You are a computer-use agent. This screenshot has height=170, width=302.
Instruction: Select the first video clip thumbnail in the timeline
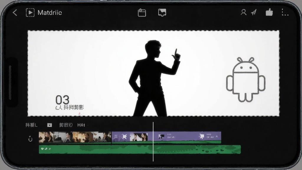(46, 137)
